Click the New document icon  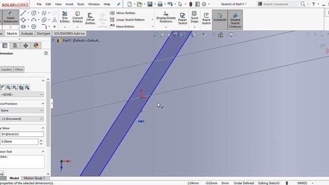130,4
